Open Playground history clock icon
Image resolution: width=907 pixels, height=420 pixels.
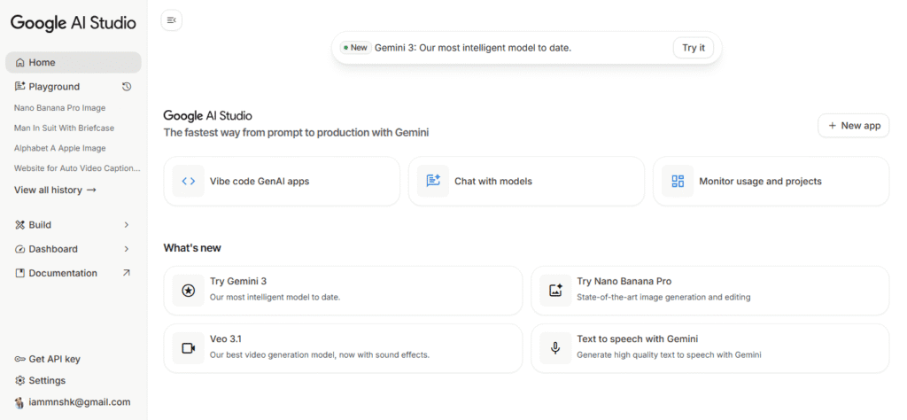click(x=127, y=87)
